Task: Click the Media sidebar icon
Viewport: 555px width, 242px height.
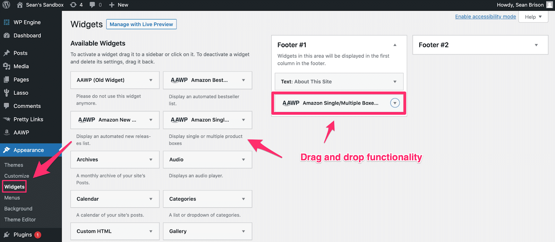Action: point(7,66)
